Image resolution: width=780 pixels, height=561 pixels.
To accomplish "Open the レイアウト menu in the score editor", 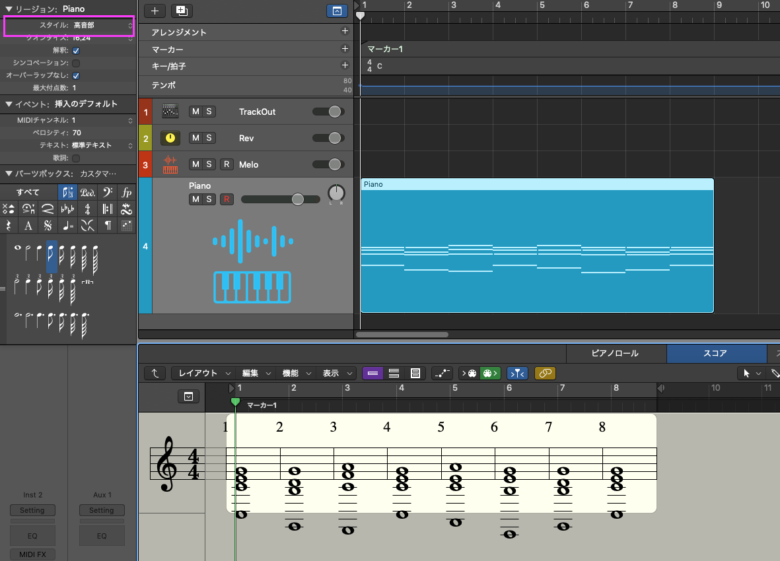I will [x=203, y=373].
